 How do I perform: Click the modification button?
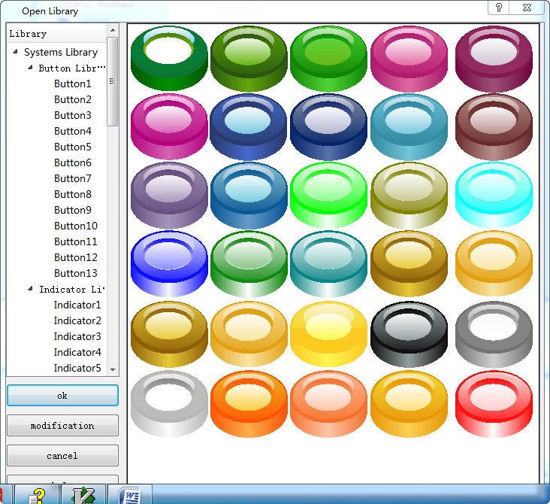62,426
